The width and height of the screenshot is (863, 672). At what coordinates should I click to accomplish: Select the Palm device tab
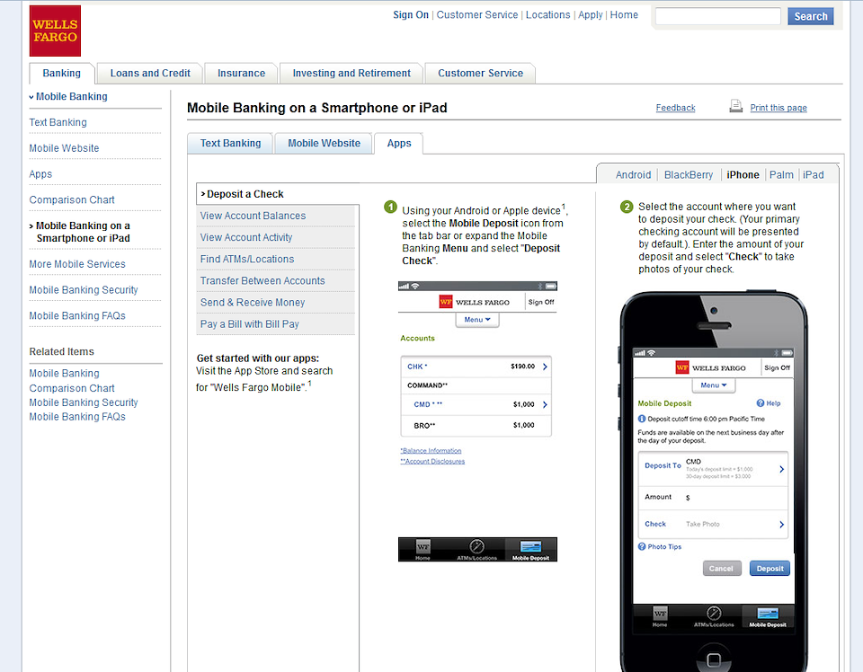[781, 175]
